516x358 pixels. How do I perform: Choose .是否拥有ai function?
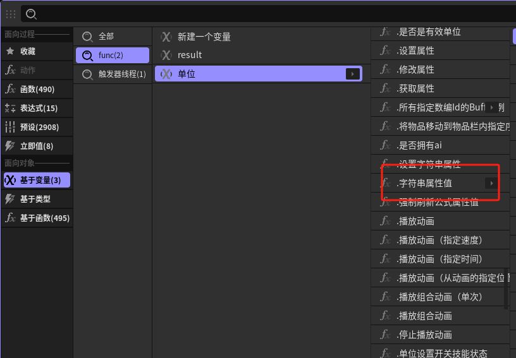point(440,145)
